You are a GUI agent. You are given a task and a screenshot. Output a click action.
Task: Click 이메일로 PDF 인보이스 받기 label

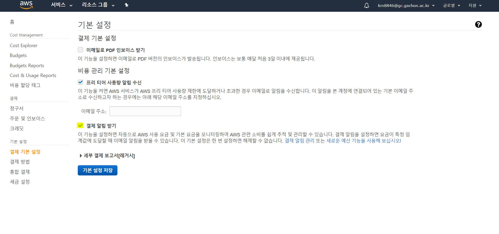coord(116,50)
